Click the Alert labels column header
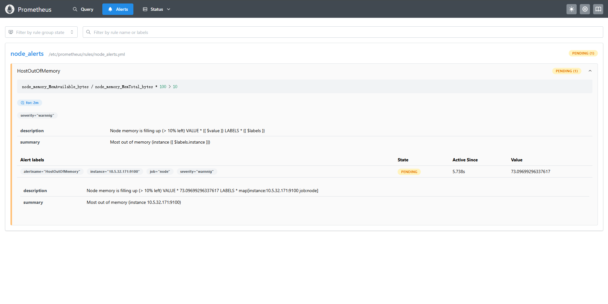Image resolution: width=608 pixels, height=304 pixels. point(32,160)
